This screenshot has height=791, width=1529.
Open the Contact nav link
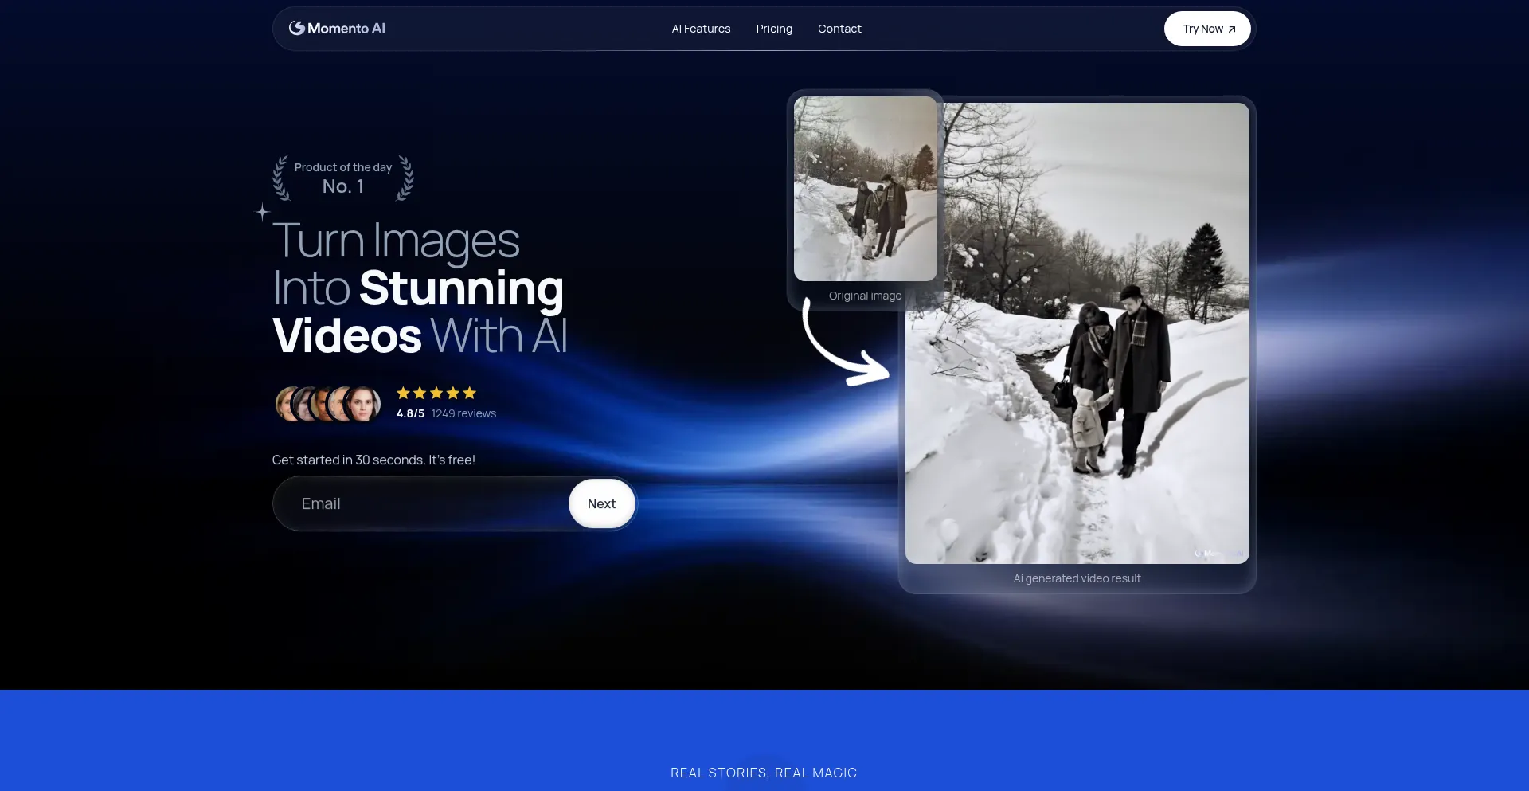pos(839,29)
